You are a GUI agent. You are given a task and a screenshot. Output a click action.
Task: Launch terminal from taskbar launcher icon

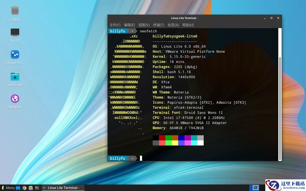tap(37, 188)
